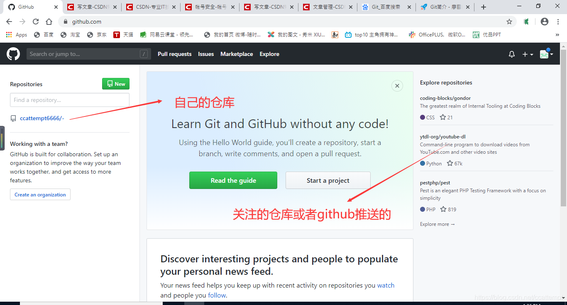The width and height of the screenshot is (567, 305).
Task: Click the star icon for ytdl-org/youtube-dl
Action: click(450, 163)
